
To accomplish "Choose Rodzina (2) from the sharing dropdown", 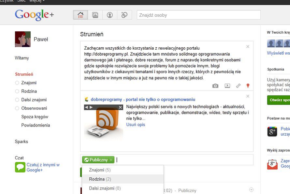I will 123,179.
